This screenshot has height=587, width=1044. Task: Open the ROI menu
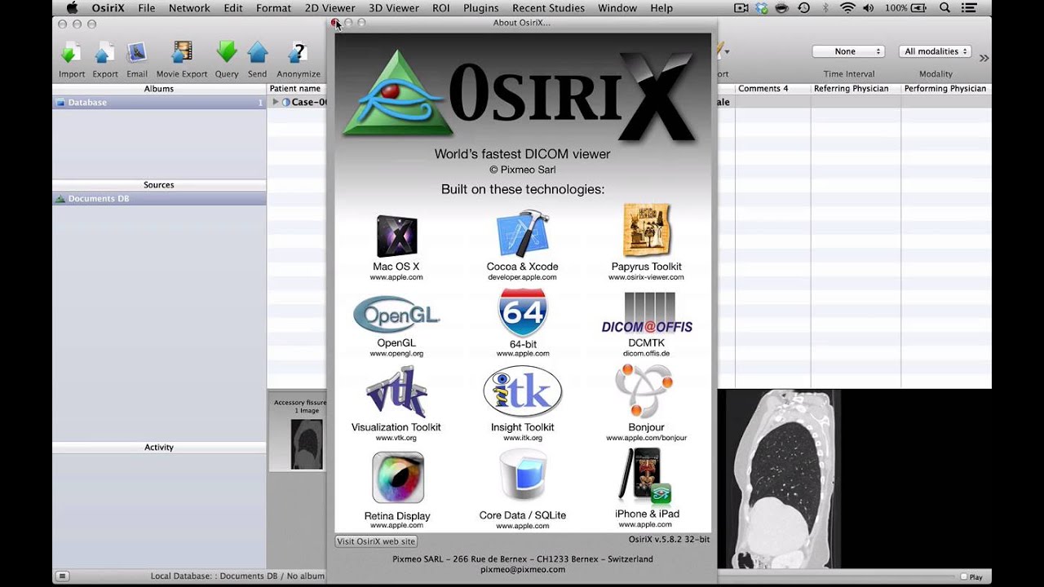[x=441, y=8]
